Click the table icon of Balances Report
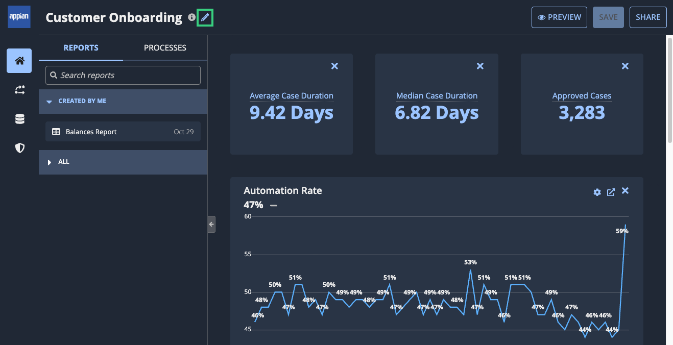 pos(56,132)
